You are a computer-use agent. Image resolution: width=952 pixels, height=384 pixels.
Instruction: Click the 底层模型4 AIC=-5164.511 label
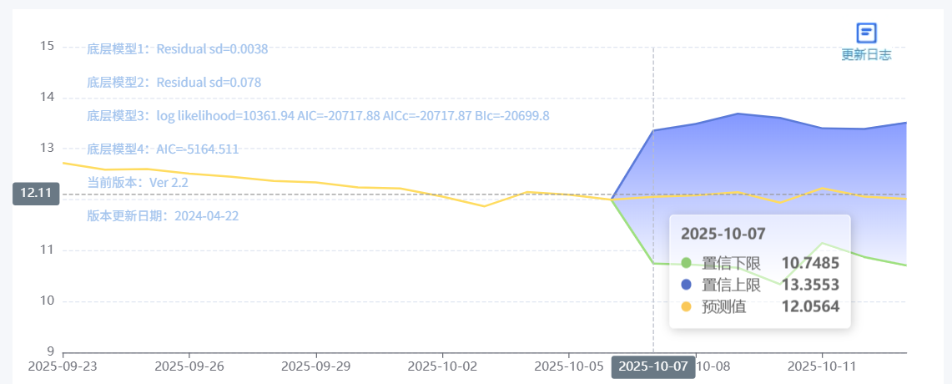coord(163,149)
